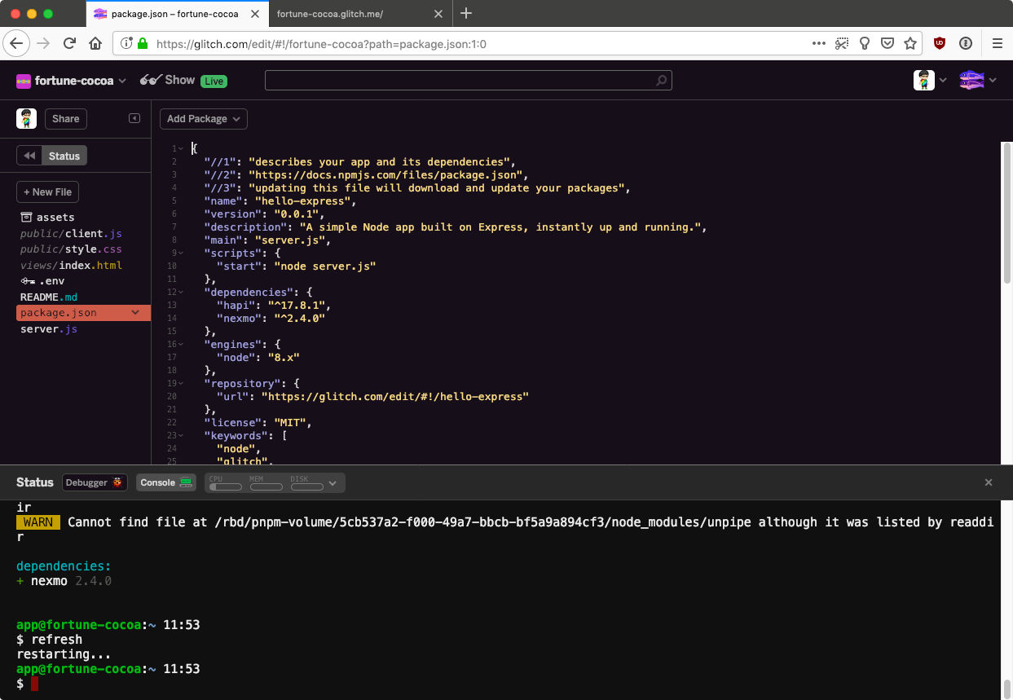Collapse the sidebar with the arrow toggle
This screenshot has height=700, width=1013.
(x=134, y=118)
